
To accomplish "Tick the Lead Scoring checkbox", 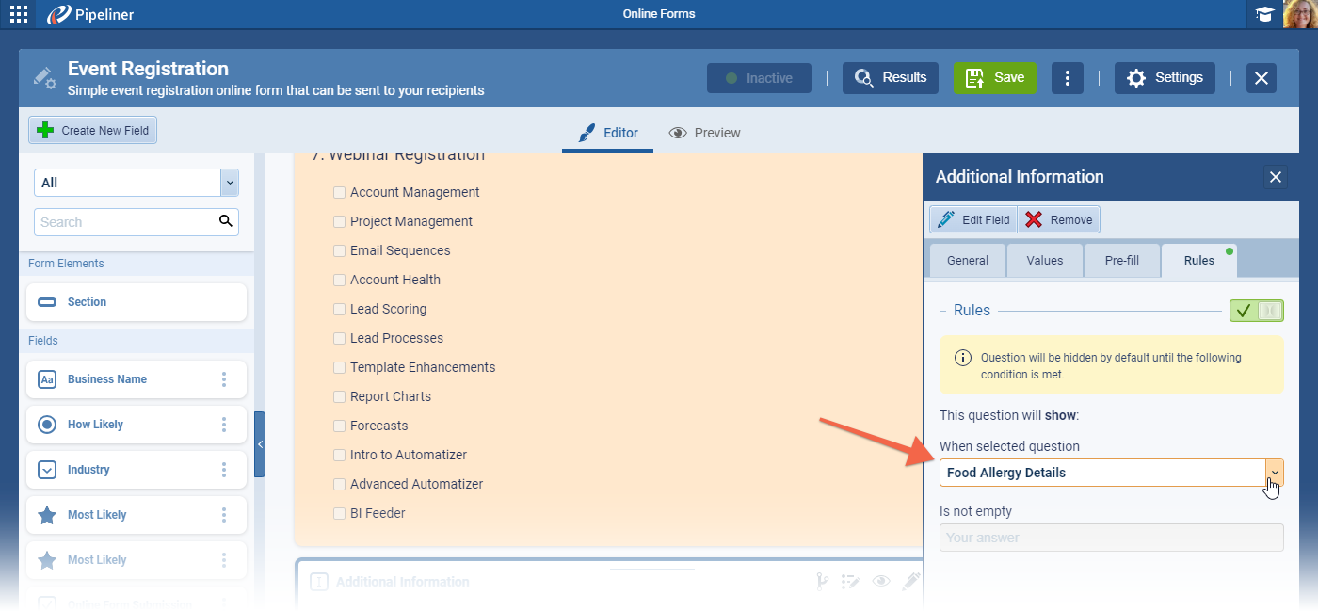I will [339, 310].
